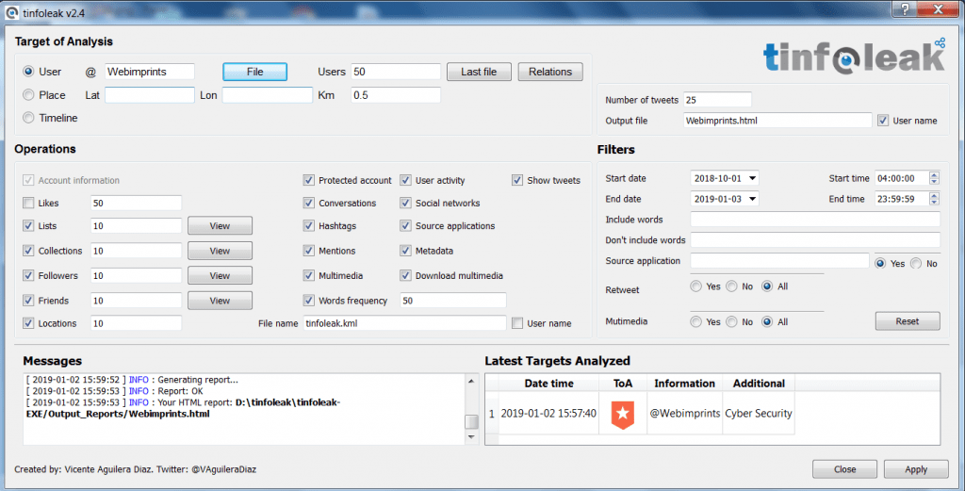This screenshot has height=491, width=965.
Task: Click the Include words field
Action: (815, 220)
